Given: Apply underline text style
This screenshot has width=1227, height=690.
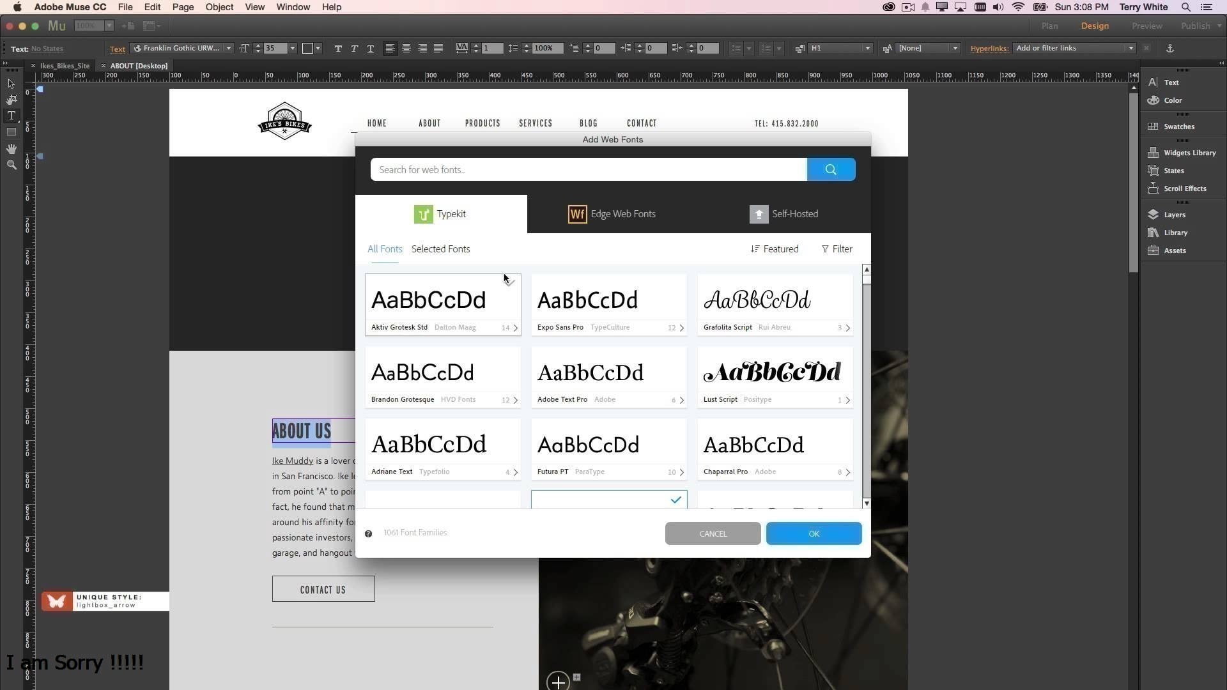Looking at the screenshot, I should coord(370,49).
